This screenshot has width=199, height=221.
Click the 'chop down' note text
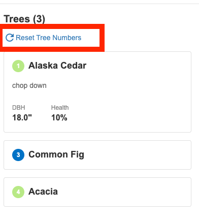29,85
